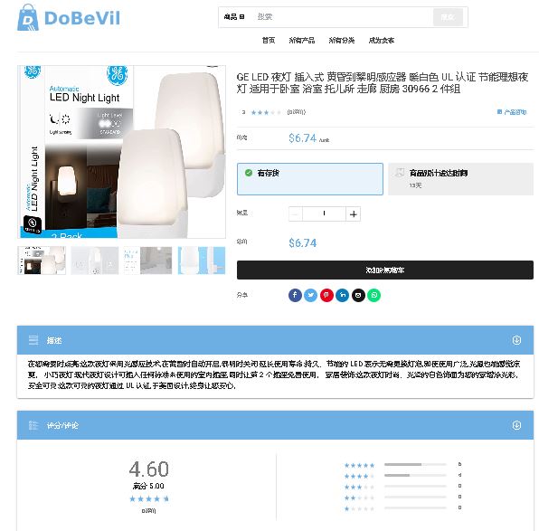Share via WhatsApp icon
Screen dimensions: 539x531
tap(374, 295)
